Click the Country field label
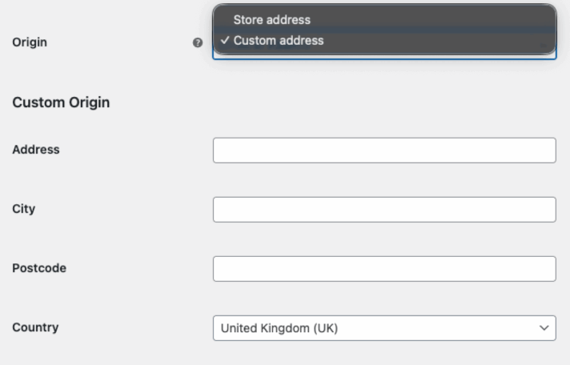This screenshot has height=365, width=570. [35, 327]
